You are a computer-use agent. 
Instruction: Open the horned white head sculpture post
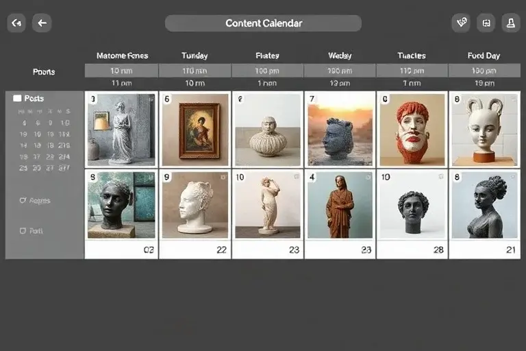(x=484, y=130)
